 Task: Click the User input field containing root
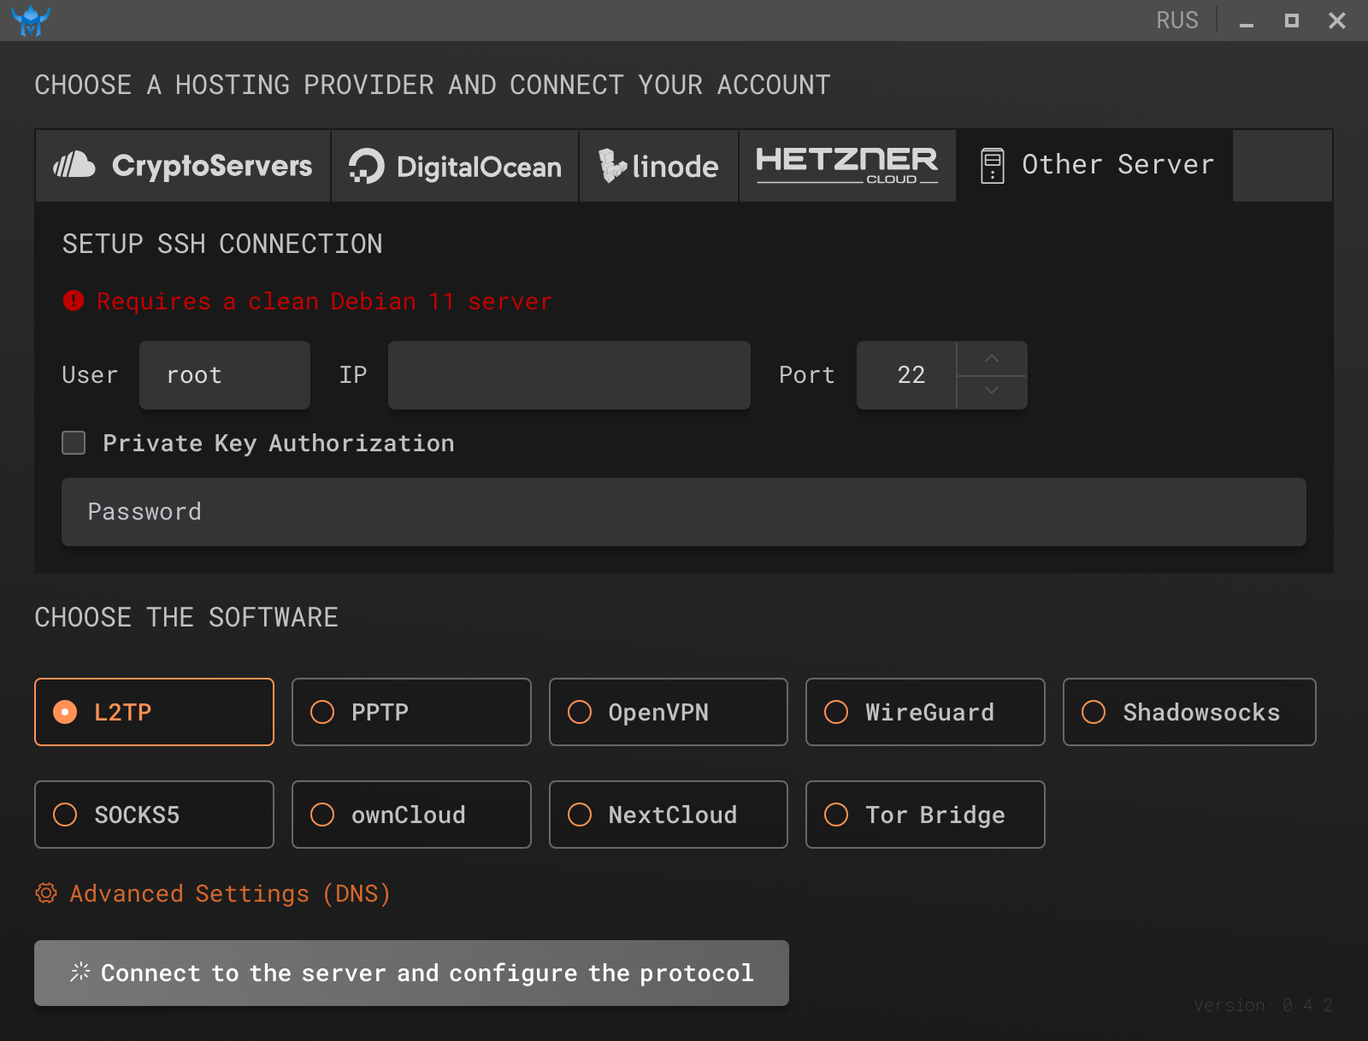225,375
